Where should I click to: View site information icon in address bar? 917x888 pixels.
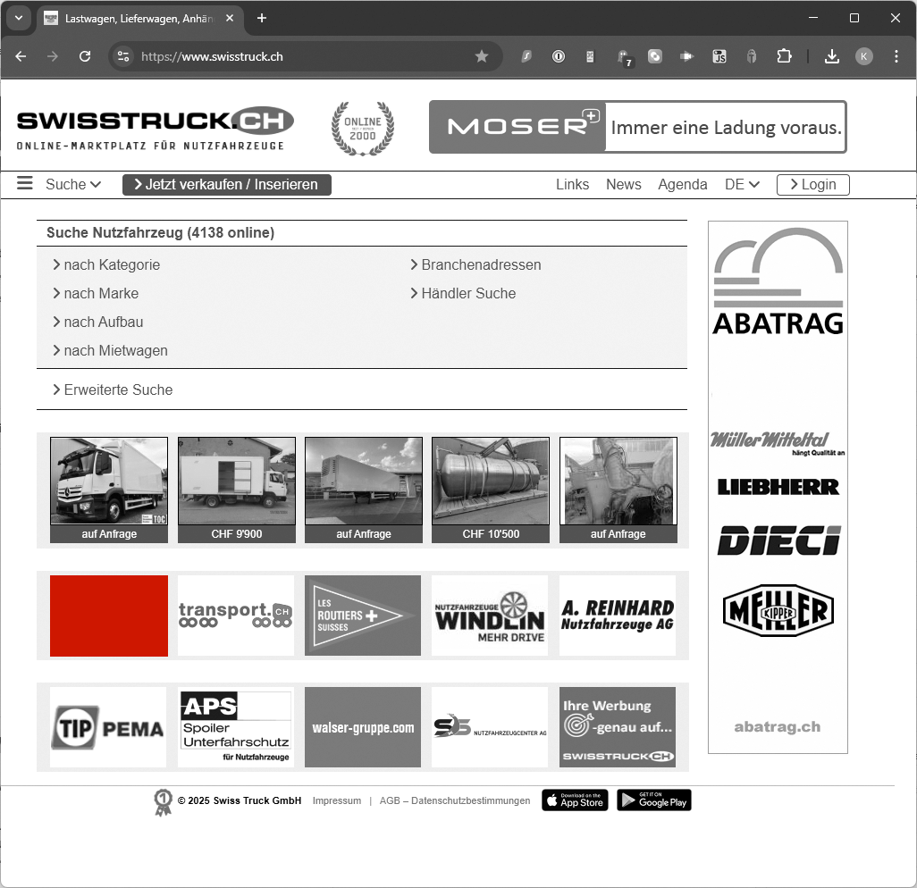point(123,56)
